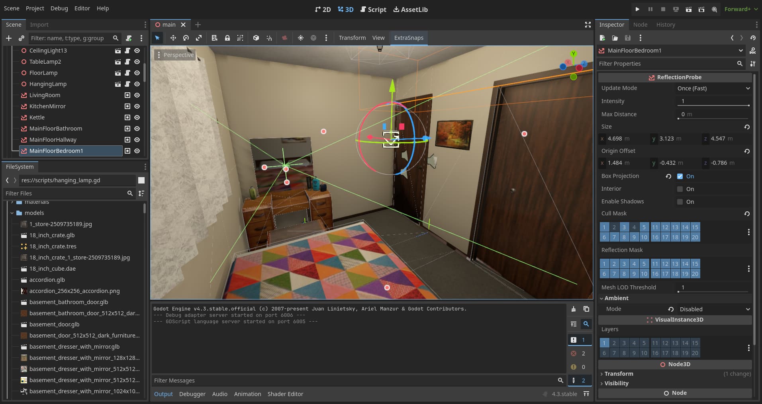Open the 2D workspace icon at top
The width and height of the screenshot is (762, 404).
point(322,9)
